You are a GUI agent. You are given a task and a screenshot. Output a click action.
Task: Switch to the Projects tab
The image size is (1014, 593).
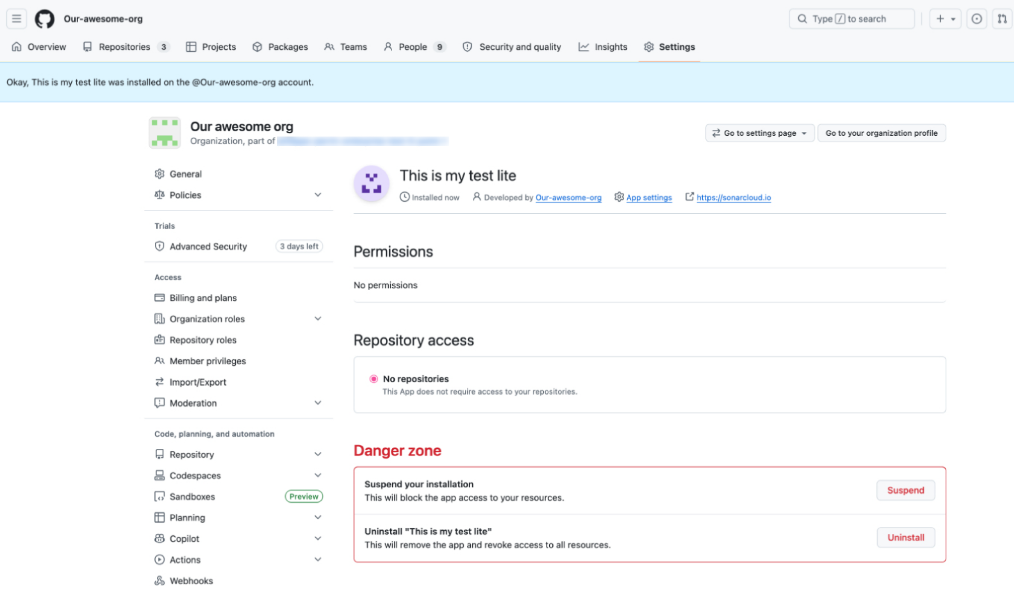pyautogui.click(x=211, y=47)
